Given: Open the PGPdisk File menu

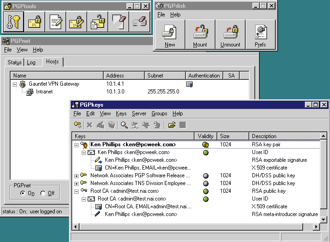Looking at the screenshot, I should pyautogui.click(x=161, y=15).
